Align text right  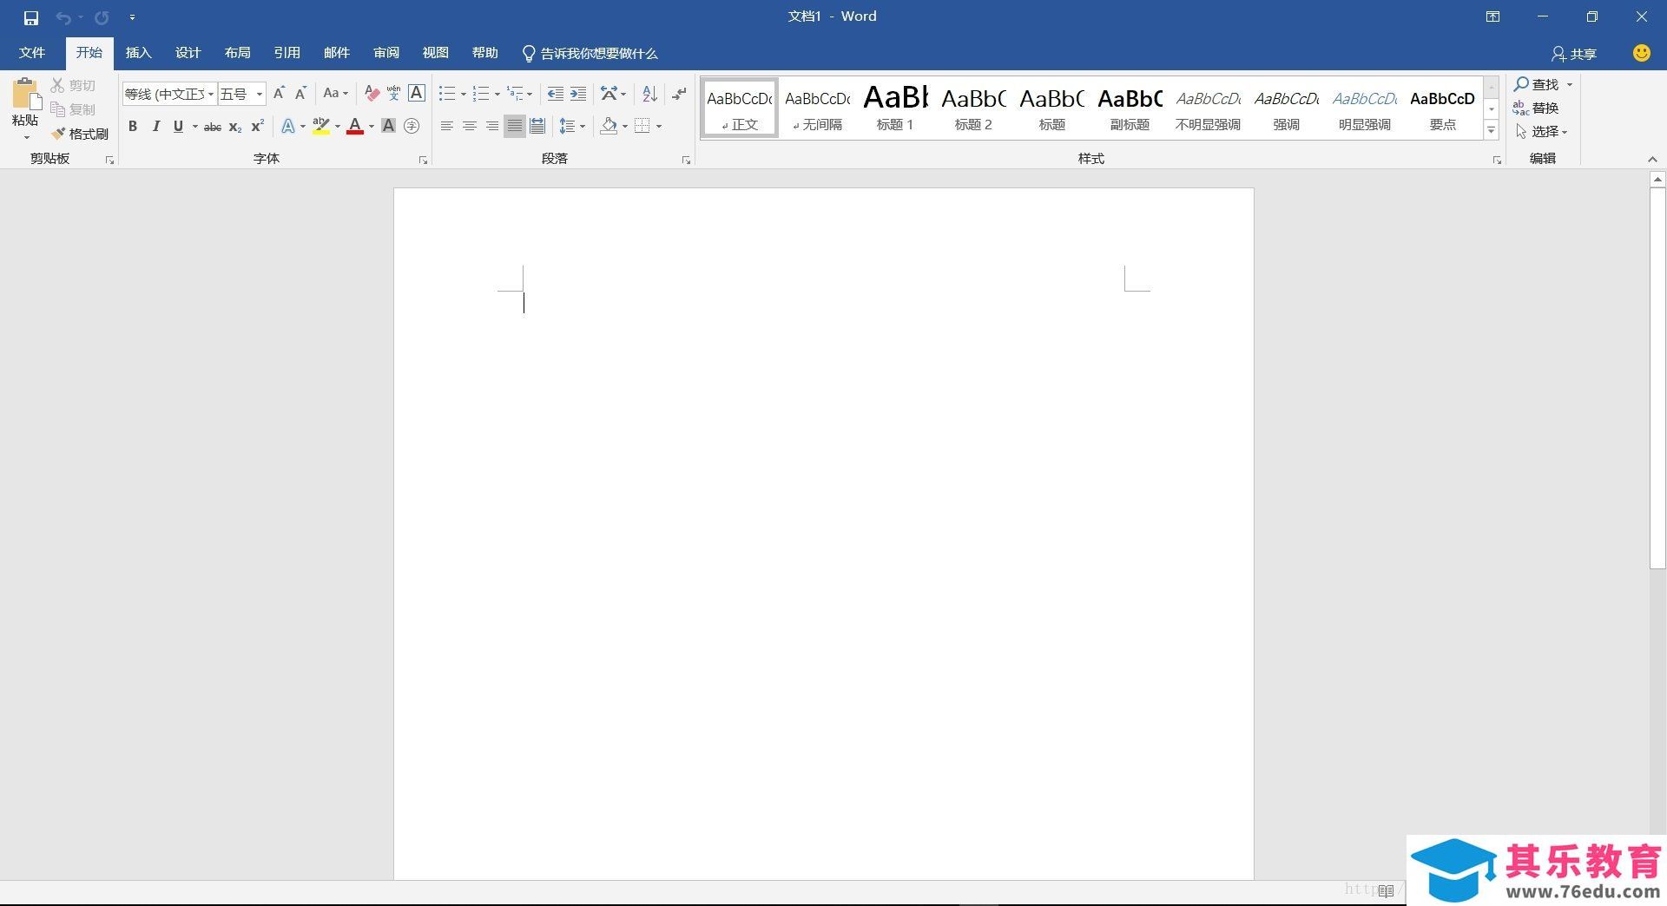pos(492,126)
